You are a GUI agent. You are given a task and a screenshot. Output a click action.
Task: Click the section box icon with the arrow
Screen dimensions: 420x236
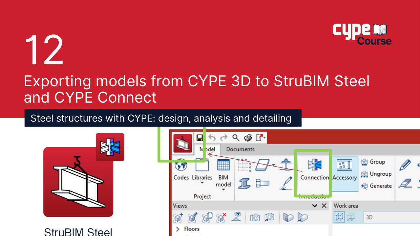(x=302, y=217)
